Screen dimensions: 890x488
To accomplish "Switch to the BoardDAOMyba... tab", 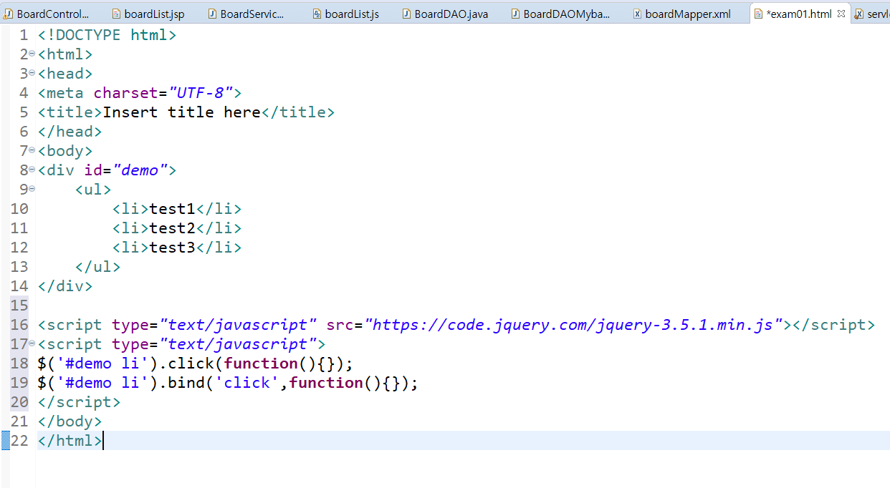I will point(559,14).
